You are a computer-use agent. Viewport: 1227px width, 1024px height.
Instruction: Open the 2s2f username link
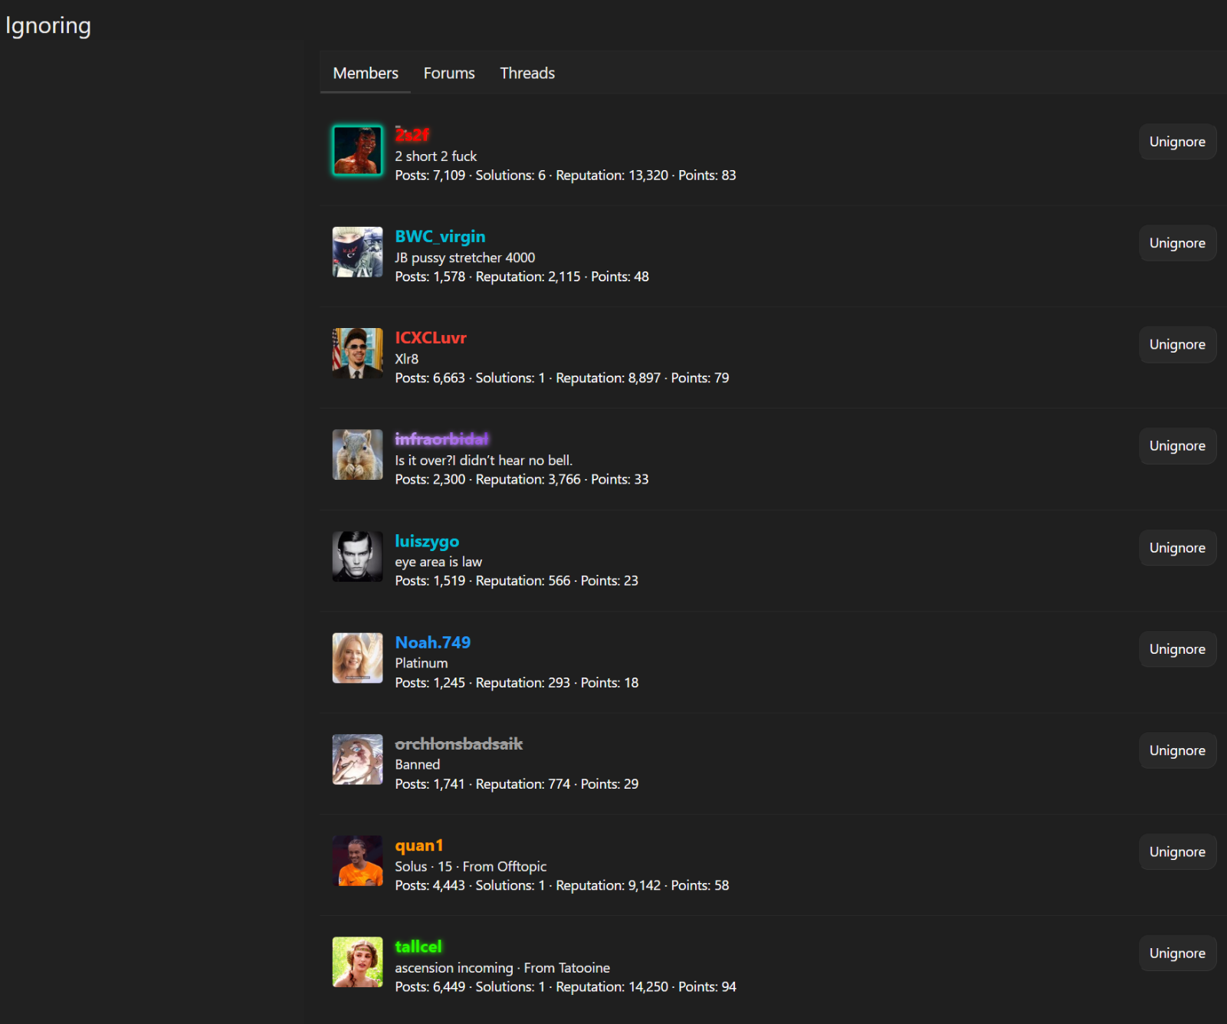point(412,135)
